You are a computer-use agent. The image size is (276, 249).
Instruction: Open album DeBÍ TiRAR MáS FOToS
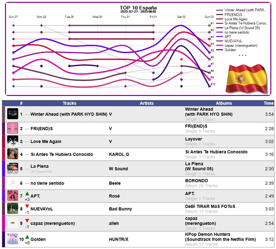point(210,206)
